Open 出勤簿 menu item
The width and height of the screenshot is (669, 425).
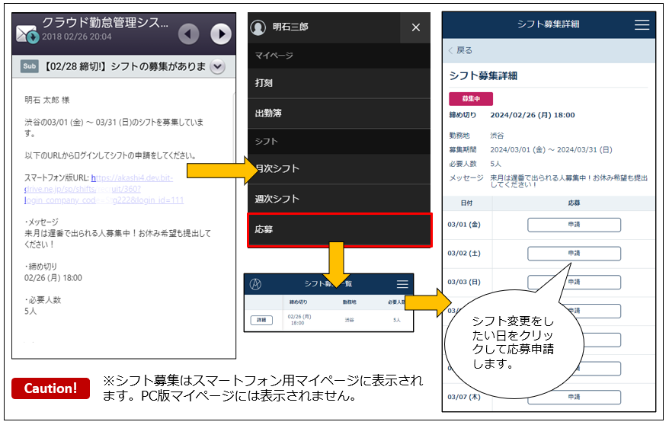coord(339,113)
